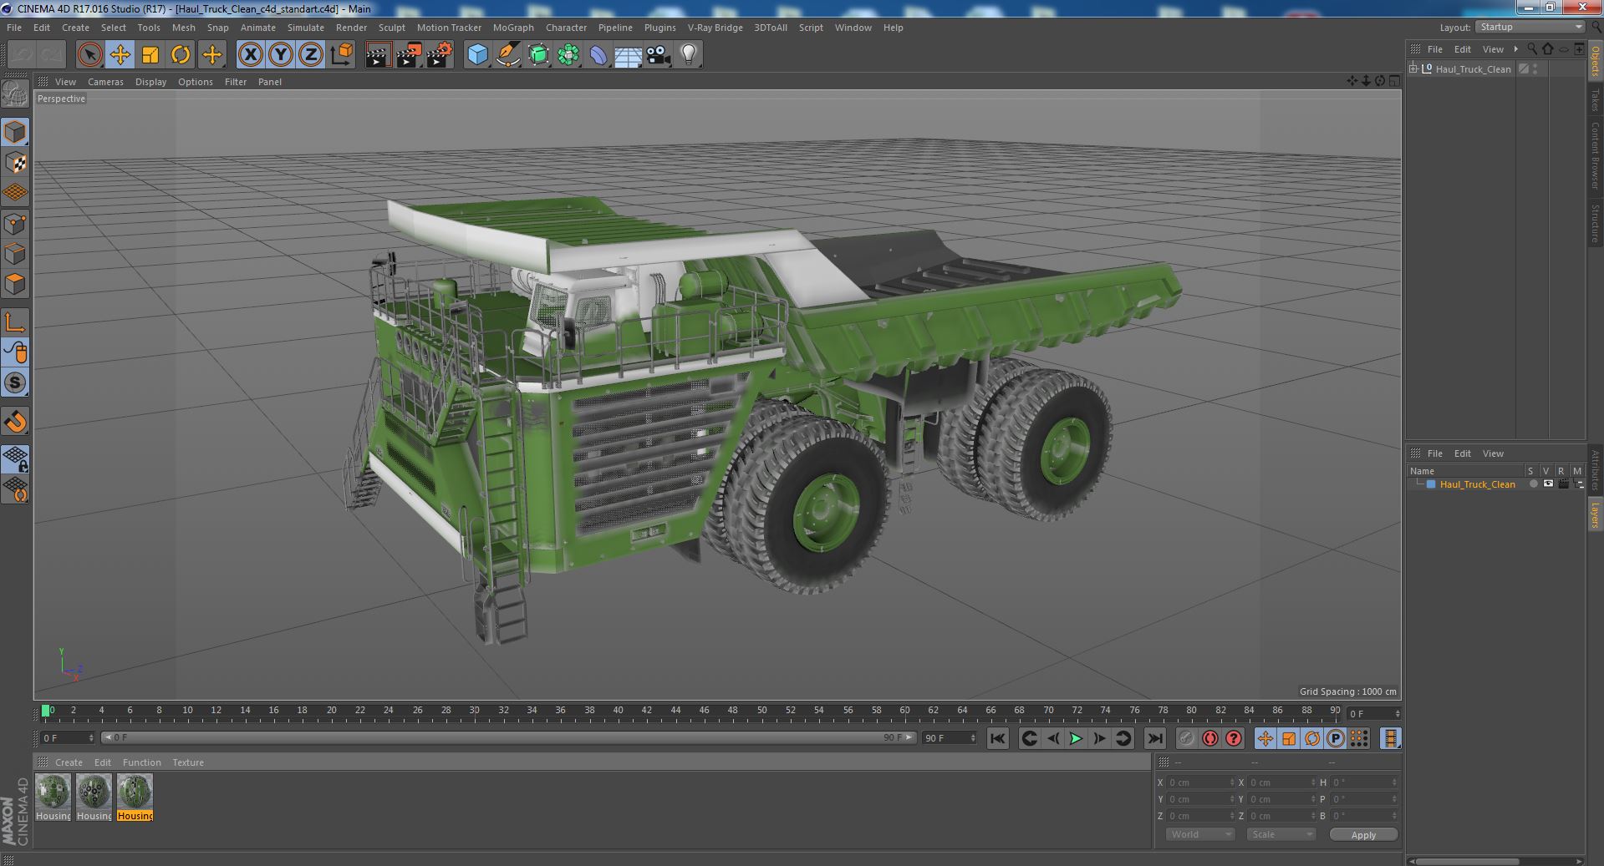Image resolution: width=1604 pixels, height=866 pixels.
Task: Select the Live Selection tool
Action: click(x=89, y=55)
